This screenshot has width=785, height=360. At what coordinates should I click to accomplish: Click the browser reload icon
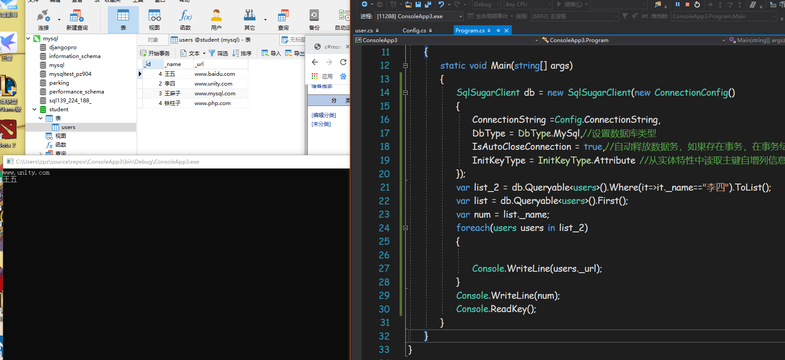(x=343, y=62)
